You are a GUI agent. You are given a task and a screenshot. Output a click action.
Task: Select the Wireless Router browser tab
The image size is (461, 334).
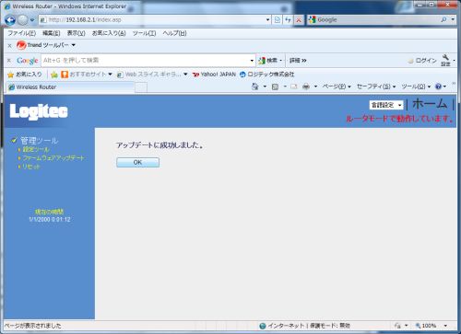pos(71,87)
